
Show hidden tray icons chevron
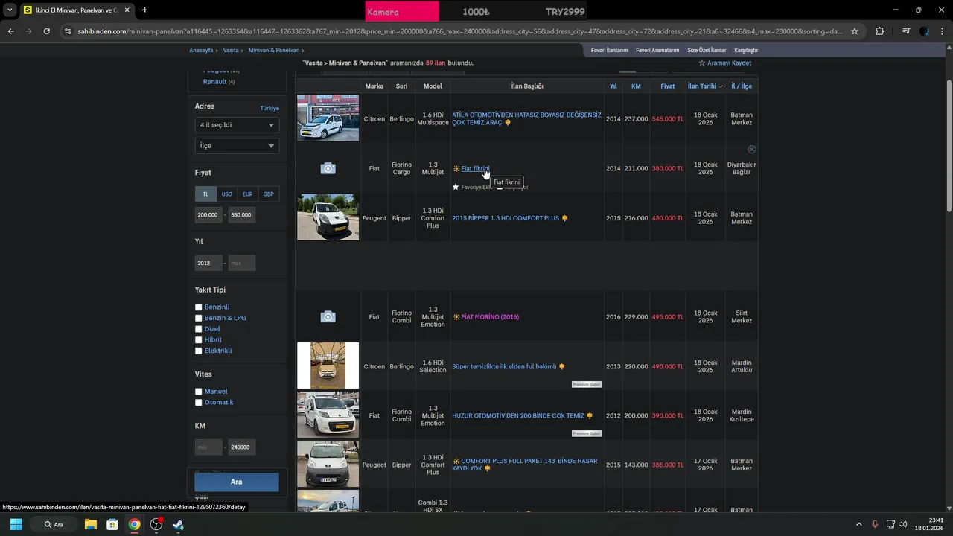(x=858, y=524)
